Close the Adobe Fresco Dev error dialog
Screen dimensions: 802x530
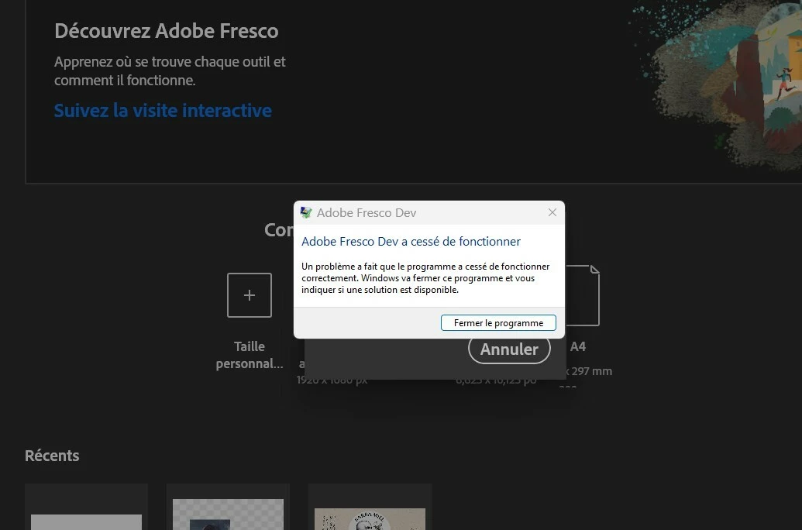(552, 212)
